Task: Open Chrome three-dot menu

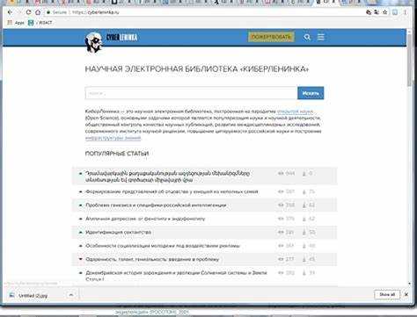Action: [x=405, y=12]
